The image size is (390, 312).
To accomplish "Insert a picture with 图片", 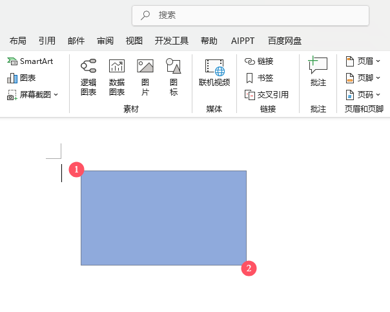I will point(145,77).
